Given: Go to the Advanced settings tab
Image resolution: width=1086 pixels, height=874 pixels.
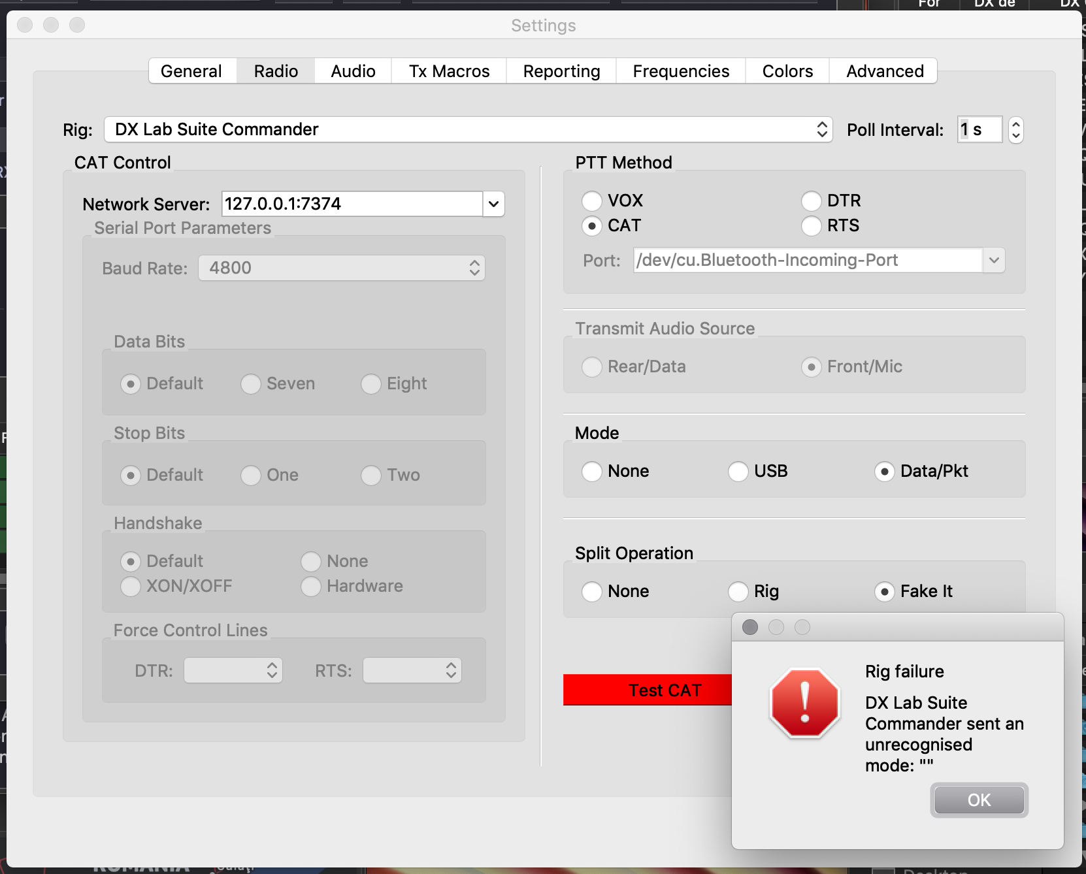Looking at the screenshot, I should click(x=884, y=71).
